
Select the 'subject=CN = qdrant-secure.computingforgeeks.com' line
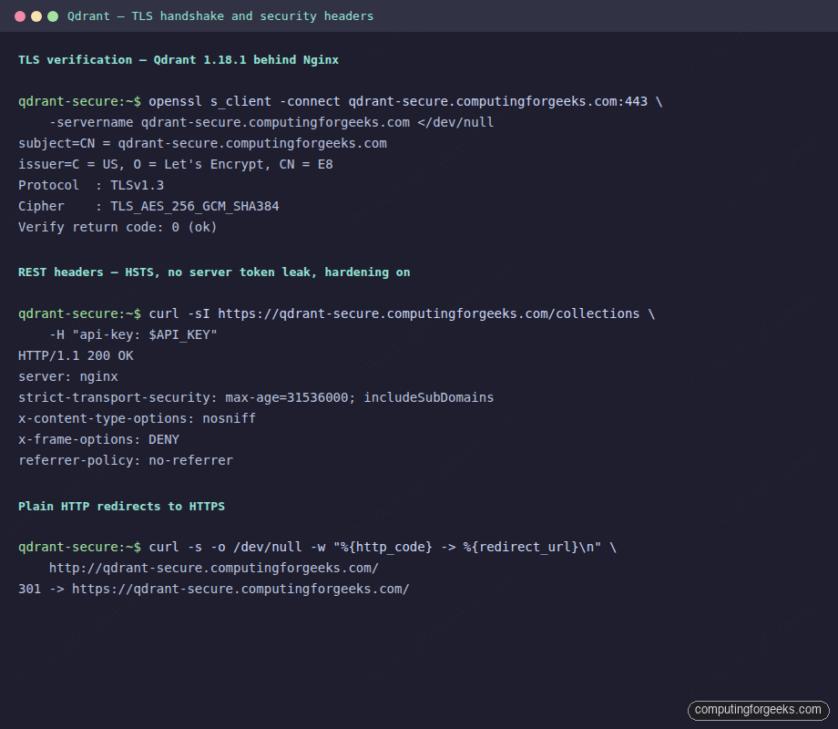[x=202, y=143]
